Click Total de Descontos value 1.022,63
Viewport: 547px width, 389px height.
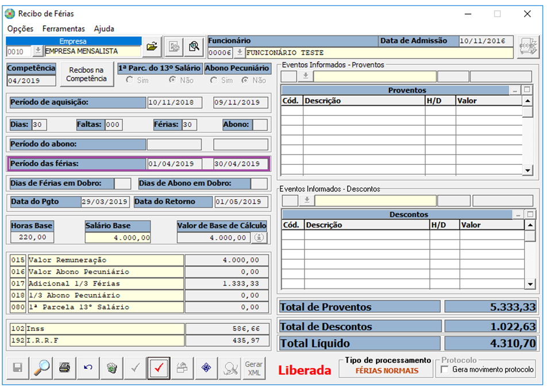[491, 326]
